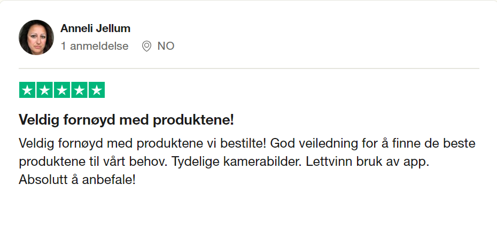Click the text "Tydelige kamerabilder."
Screen dimensions: 497x230
pos(237,162)
